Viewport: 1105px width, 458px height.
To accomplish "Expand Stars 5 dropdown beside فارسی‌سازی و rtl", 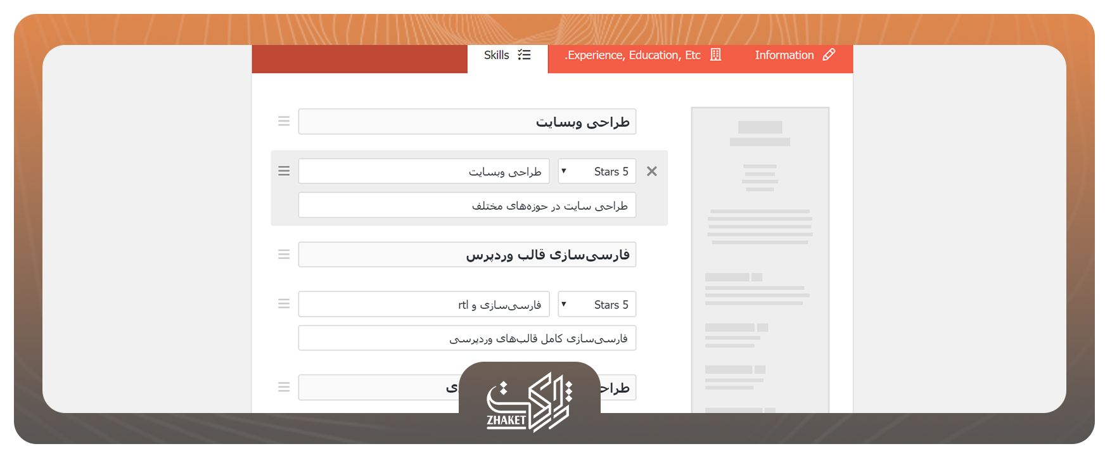I will (x=596, y=305).
